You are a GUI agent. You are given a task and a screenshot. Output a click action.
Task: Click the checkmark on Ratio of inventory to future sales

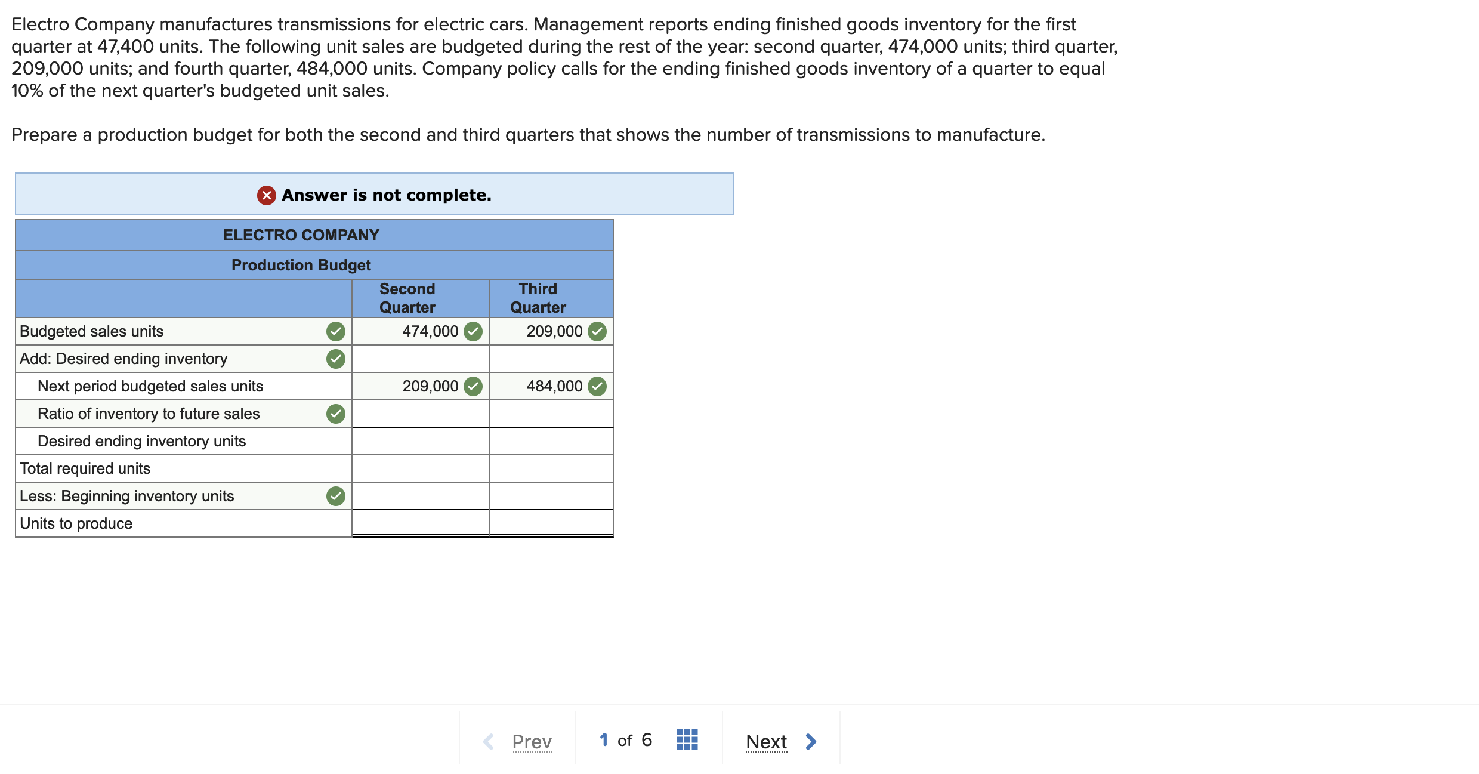[x=336, y=414]
